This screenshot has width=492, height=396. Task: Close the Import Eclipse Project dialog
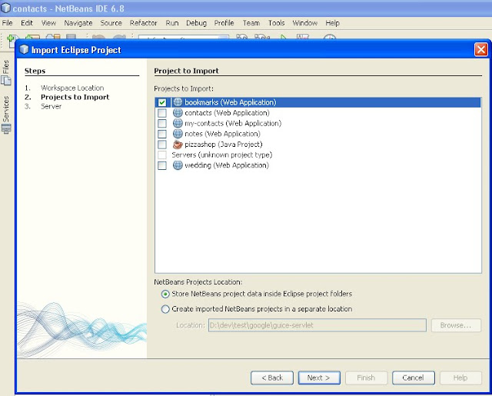click(x=481, y=49)
